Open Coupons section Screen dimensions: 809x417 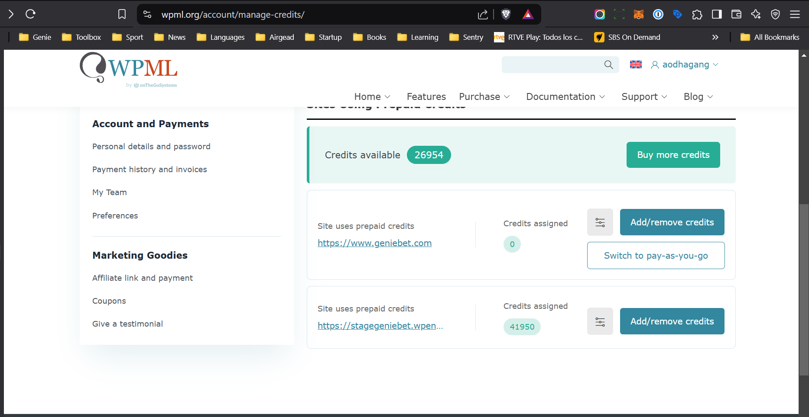[109, 301]
